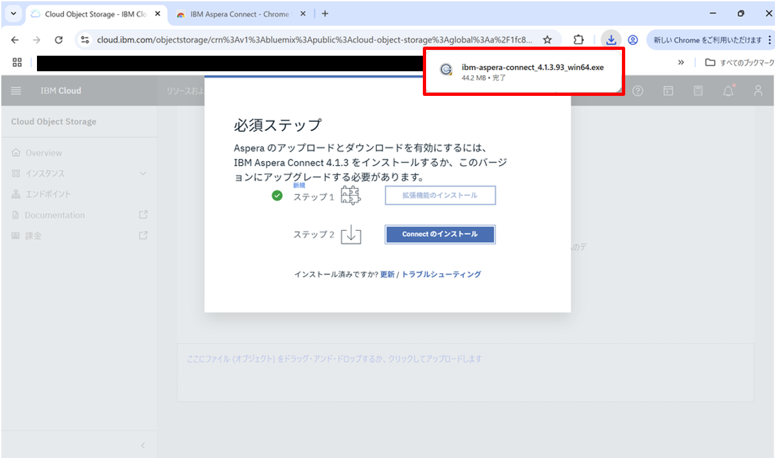Open a new browser tab

point(325,13)
